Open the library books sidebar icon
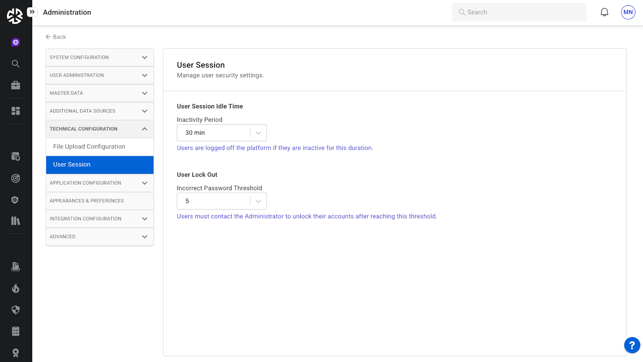The height and width of the screenshot is (362, 643). tap(16, 221)
